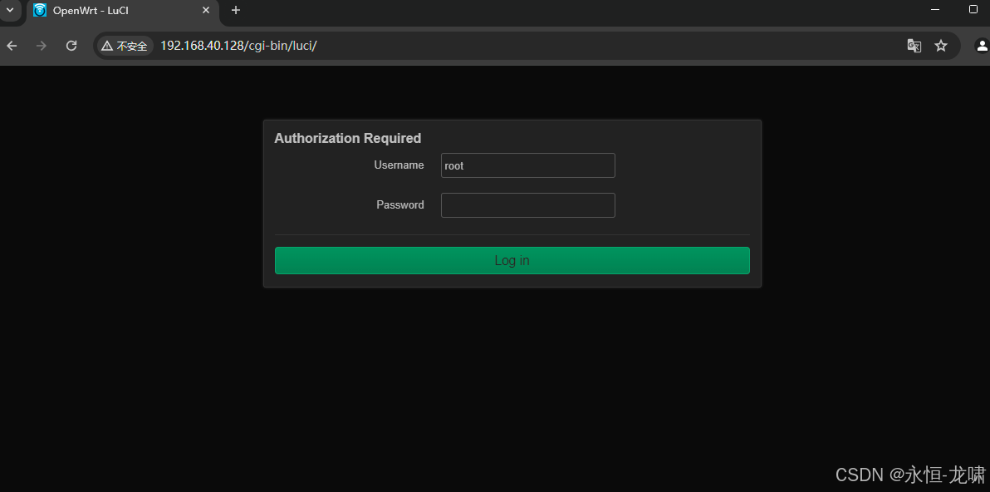Click the empty Password field
The image size is (990, 492).
pyautogui.click(x=528, y=205)
